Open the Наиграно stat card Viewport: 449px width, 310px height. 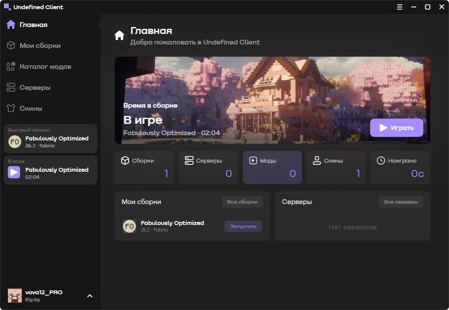pos(400,167)
